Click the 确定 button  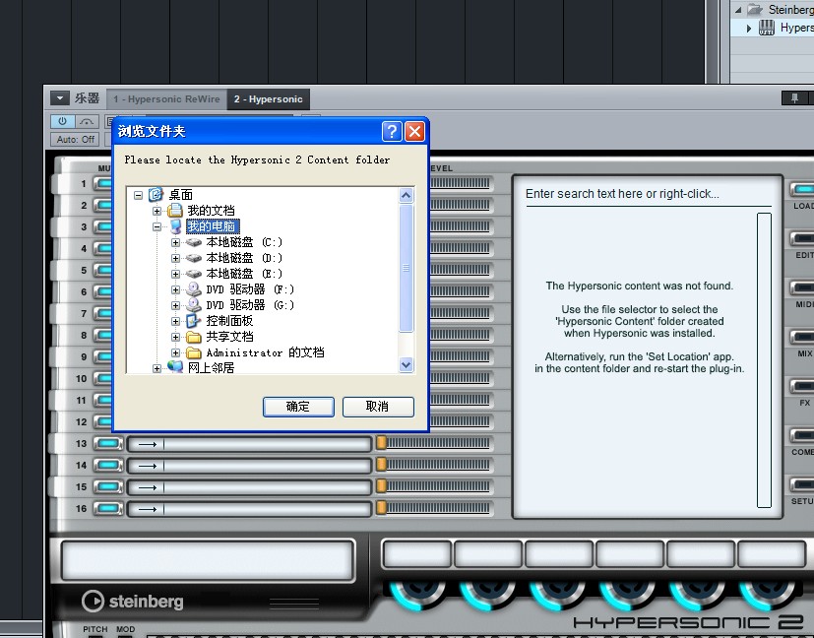[x=298, y=407]
